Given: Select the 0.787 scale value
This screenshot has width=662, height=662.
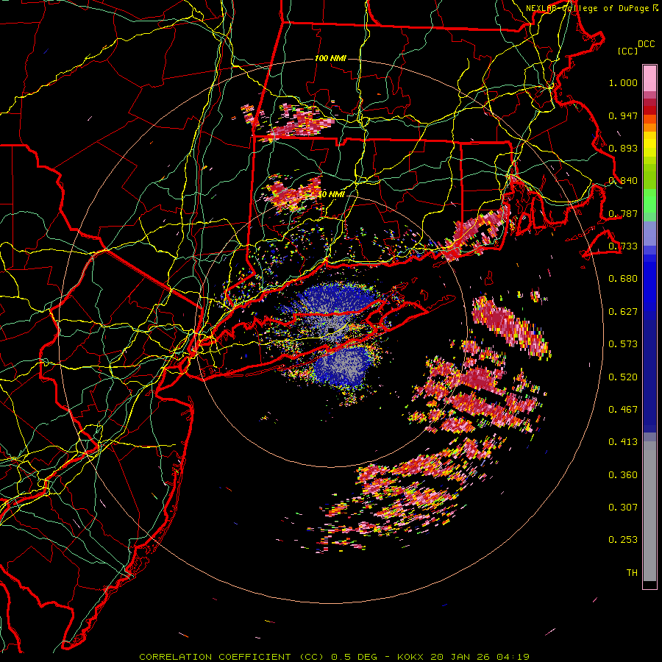Looking at the screenshot, I should click(623, 213).
